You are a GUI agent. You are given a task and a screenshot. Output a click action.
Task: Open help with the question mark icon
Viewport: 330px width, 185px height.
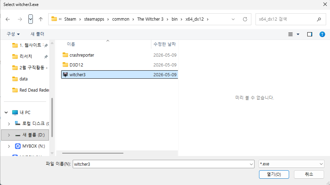pos(322,34)
